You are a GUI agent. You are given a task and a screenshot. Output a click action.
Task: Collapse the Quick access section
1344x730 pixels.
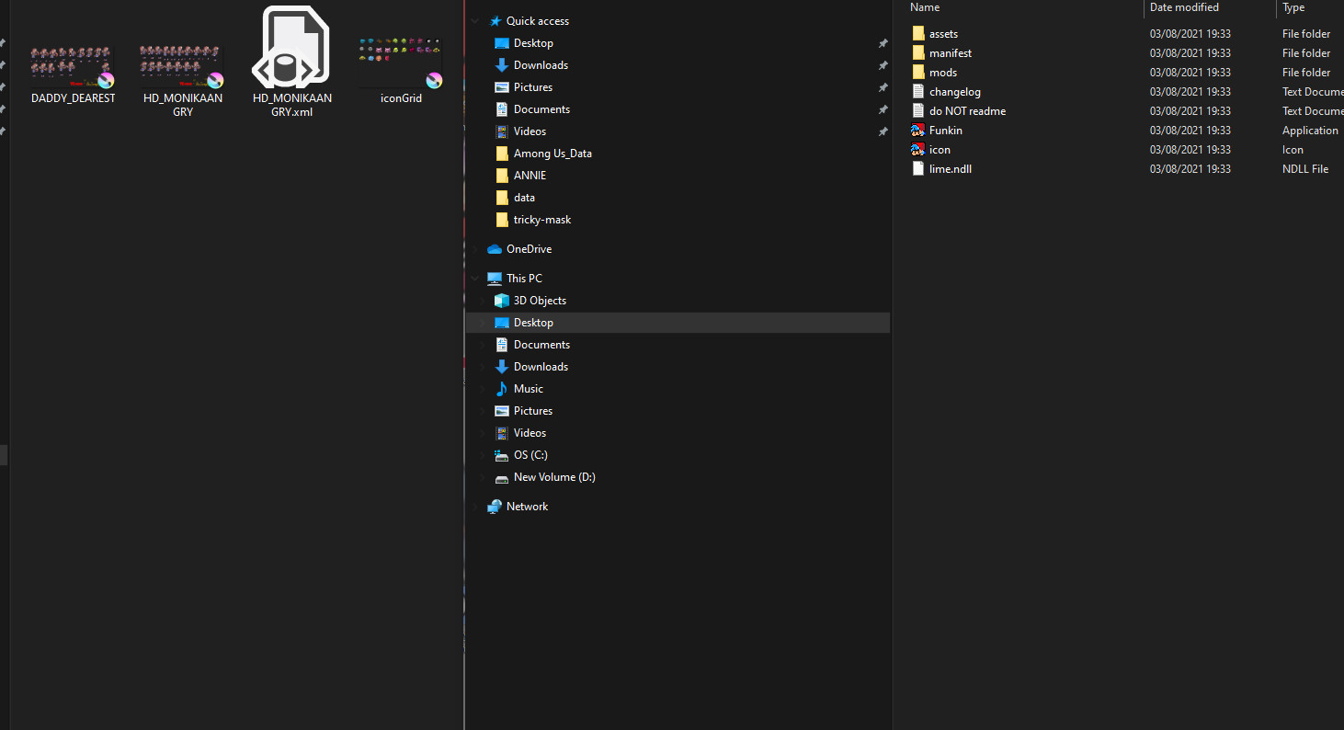(x=474, y=20)
